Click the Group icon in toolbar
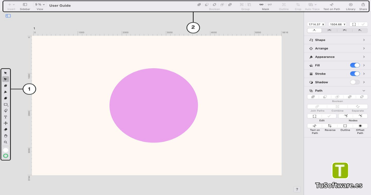This screenshot has width=371, height=195. 242,5
